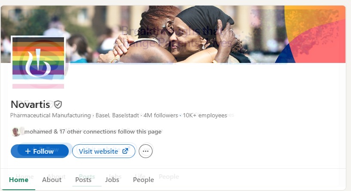Switch to the About tab
The image size is (351, 191).
52,179
